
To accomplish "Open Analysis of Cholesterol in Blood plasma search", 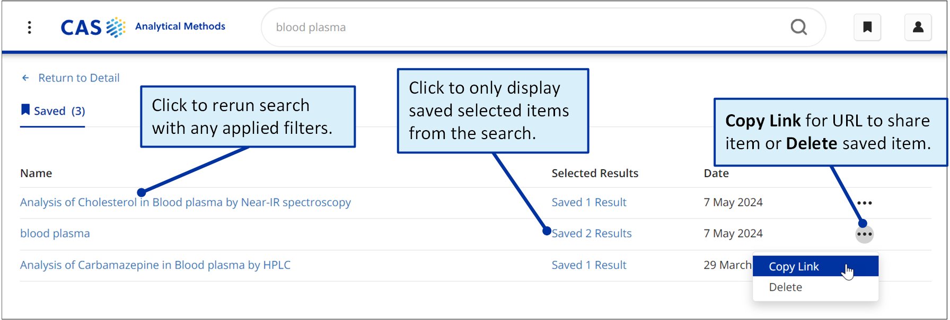I will (186, 203).
